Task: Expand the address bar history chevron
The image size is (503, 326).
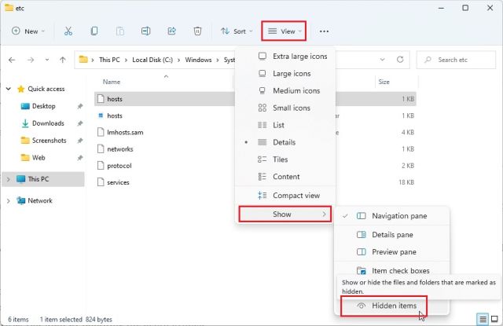Action: tap(382, 60)
